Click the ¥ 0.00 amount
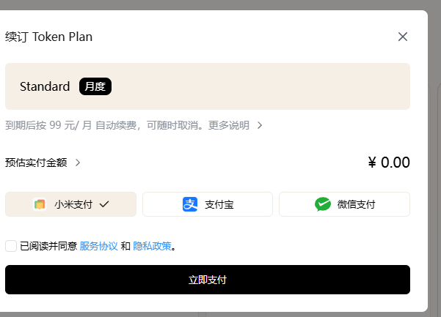 coord(389,163)
